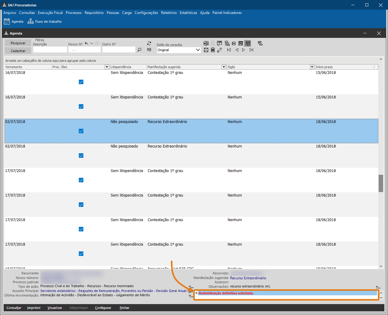
Task: Click the T... button beside Observações
Action: (x=378, y=287)
